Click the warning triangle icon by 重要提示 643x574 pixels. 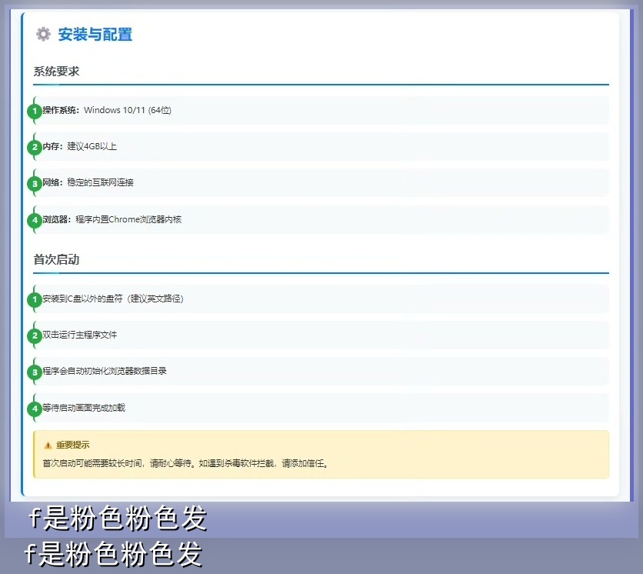[48, 445]
